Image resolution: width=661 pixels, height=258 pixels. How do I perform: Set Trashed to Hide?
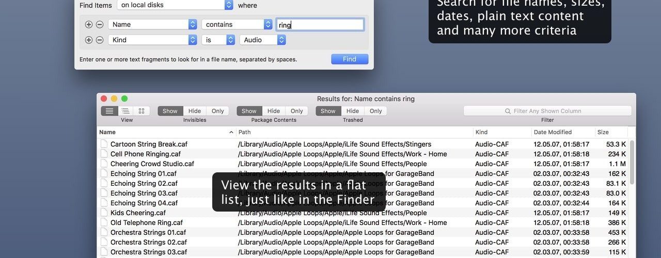(x=353, y=111)
